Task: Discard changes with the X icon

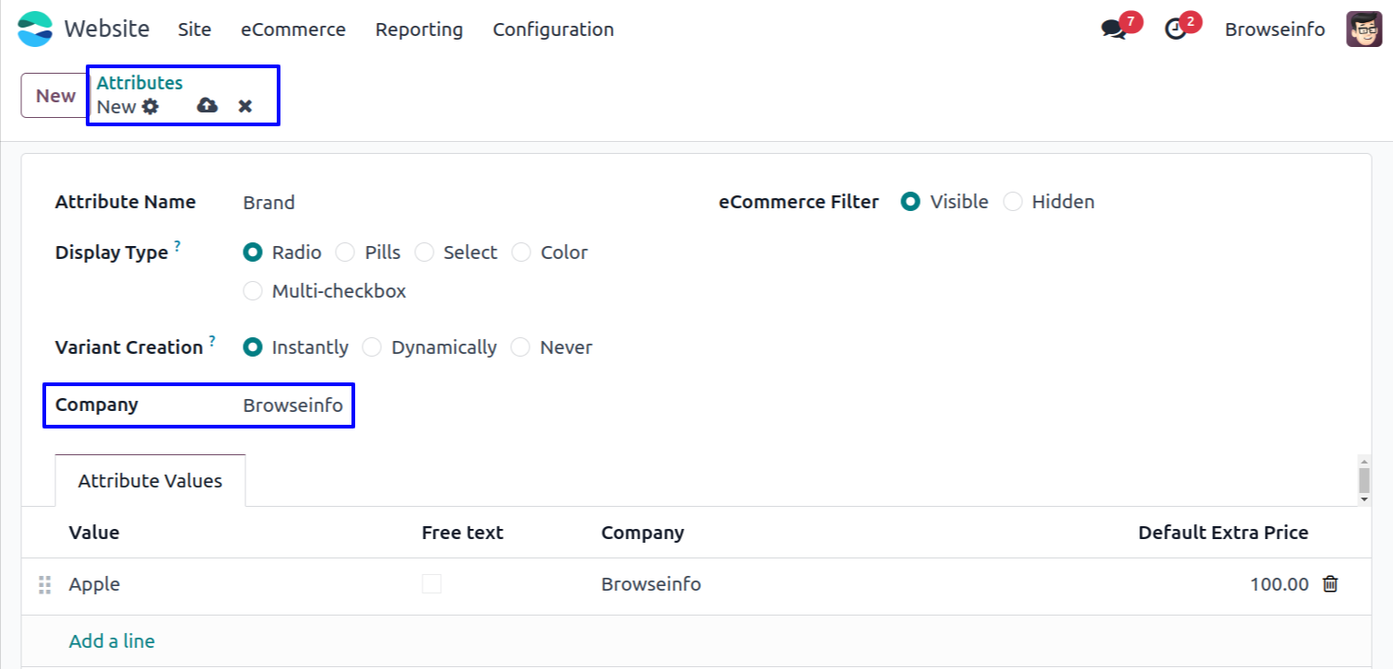Action: [x=245, y=106]
